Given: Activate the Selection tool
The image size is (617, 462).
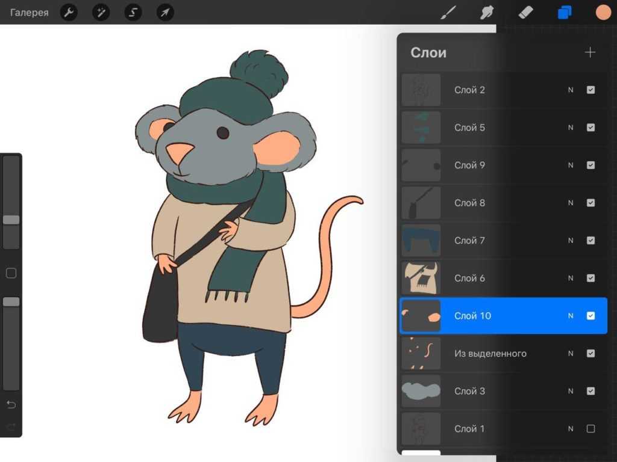Looking at the screenshot, I should [x=133, y=12].
